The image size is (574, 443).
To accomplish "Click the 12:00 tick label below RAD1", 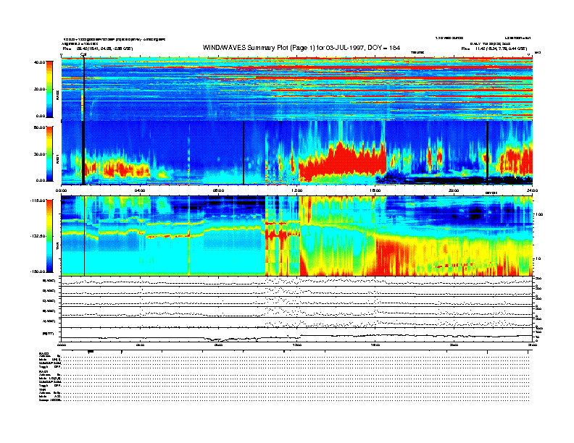I will 297,190.
